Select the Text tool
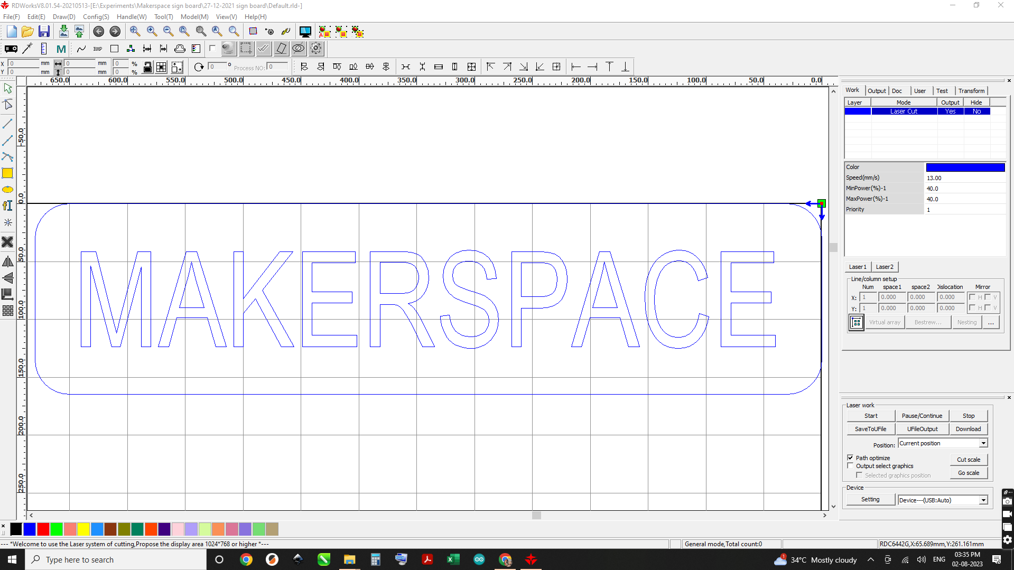 tap(7, 205)
